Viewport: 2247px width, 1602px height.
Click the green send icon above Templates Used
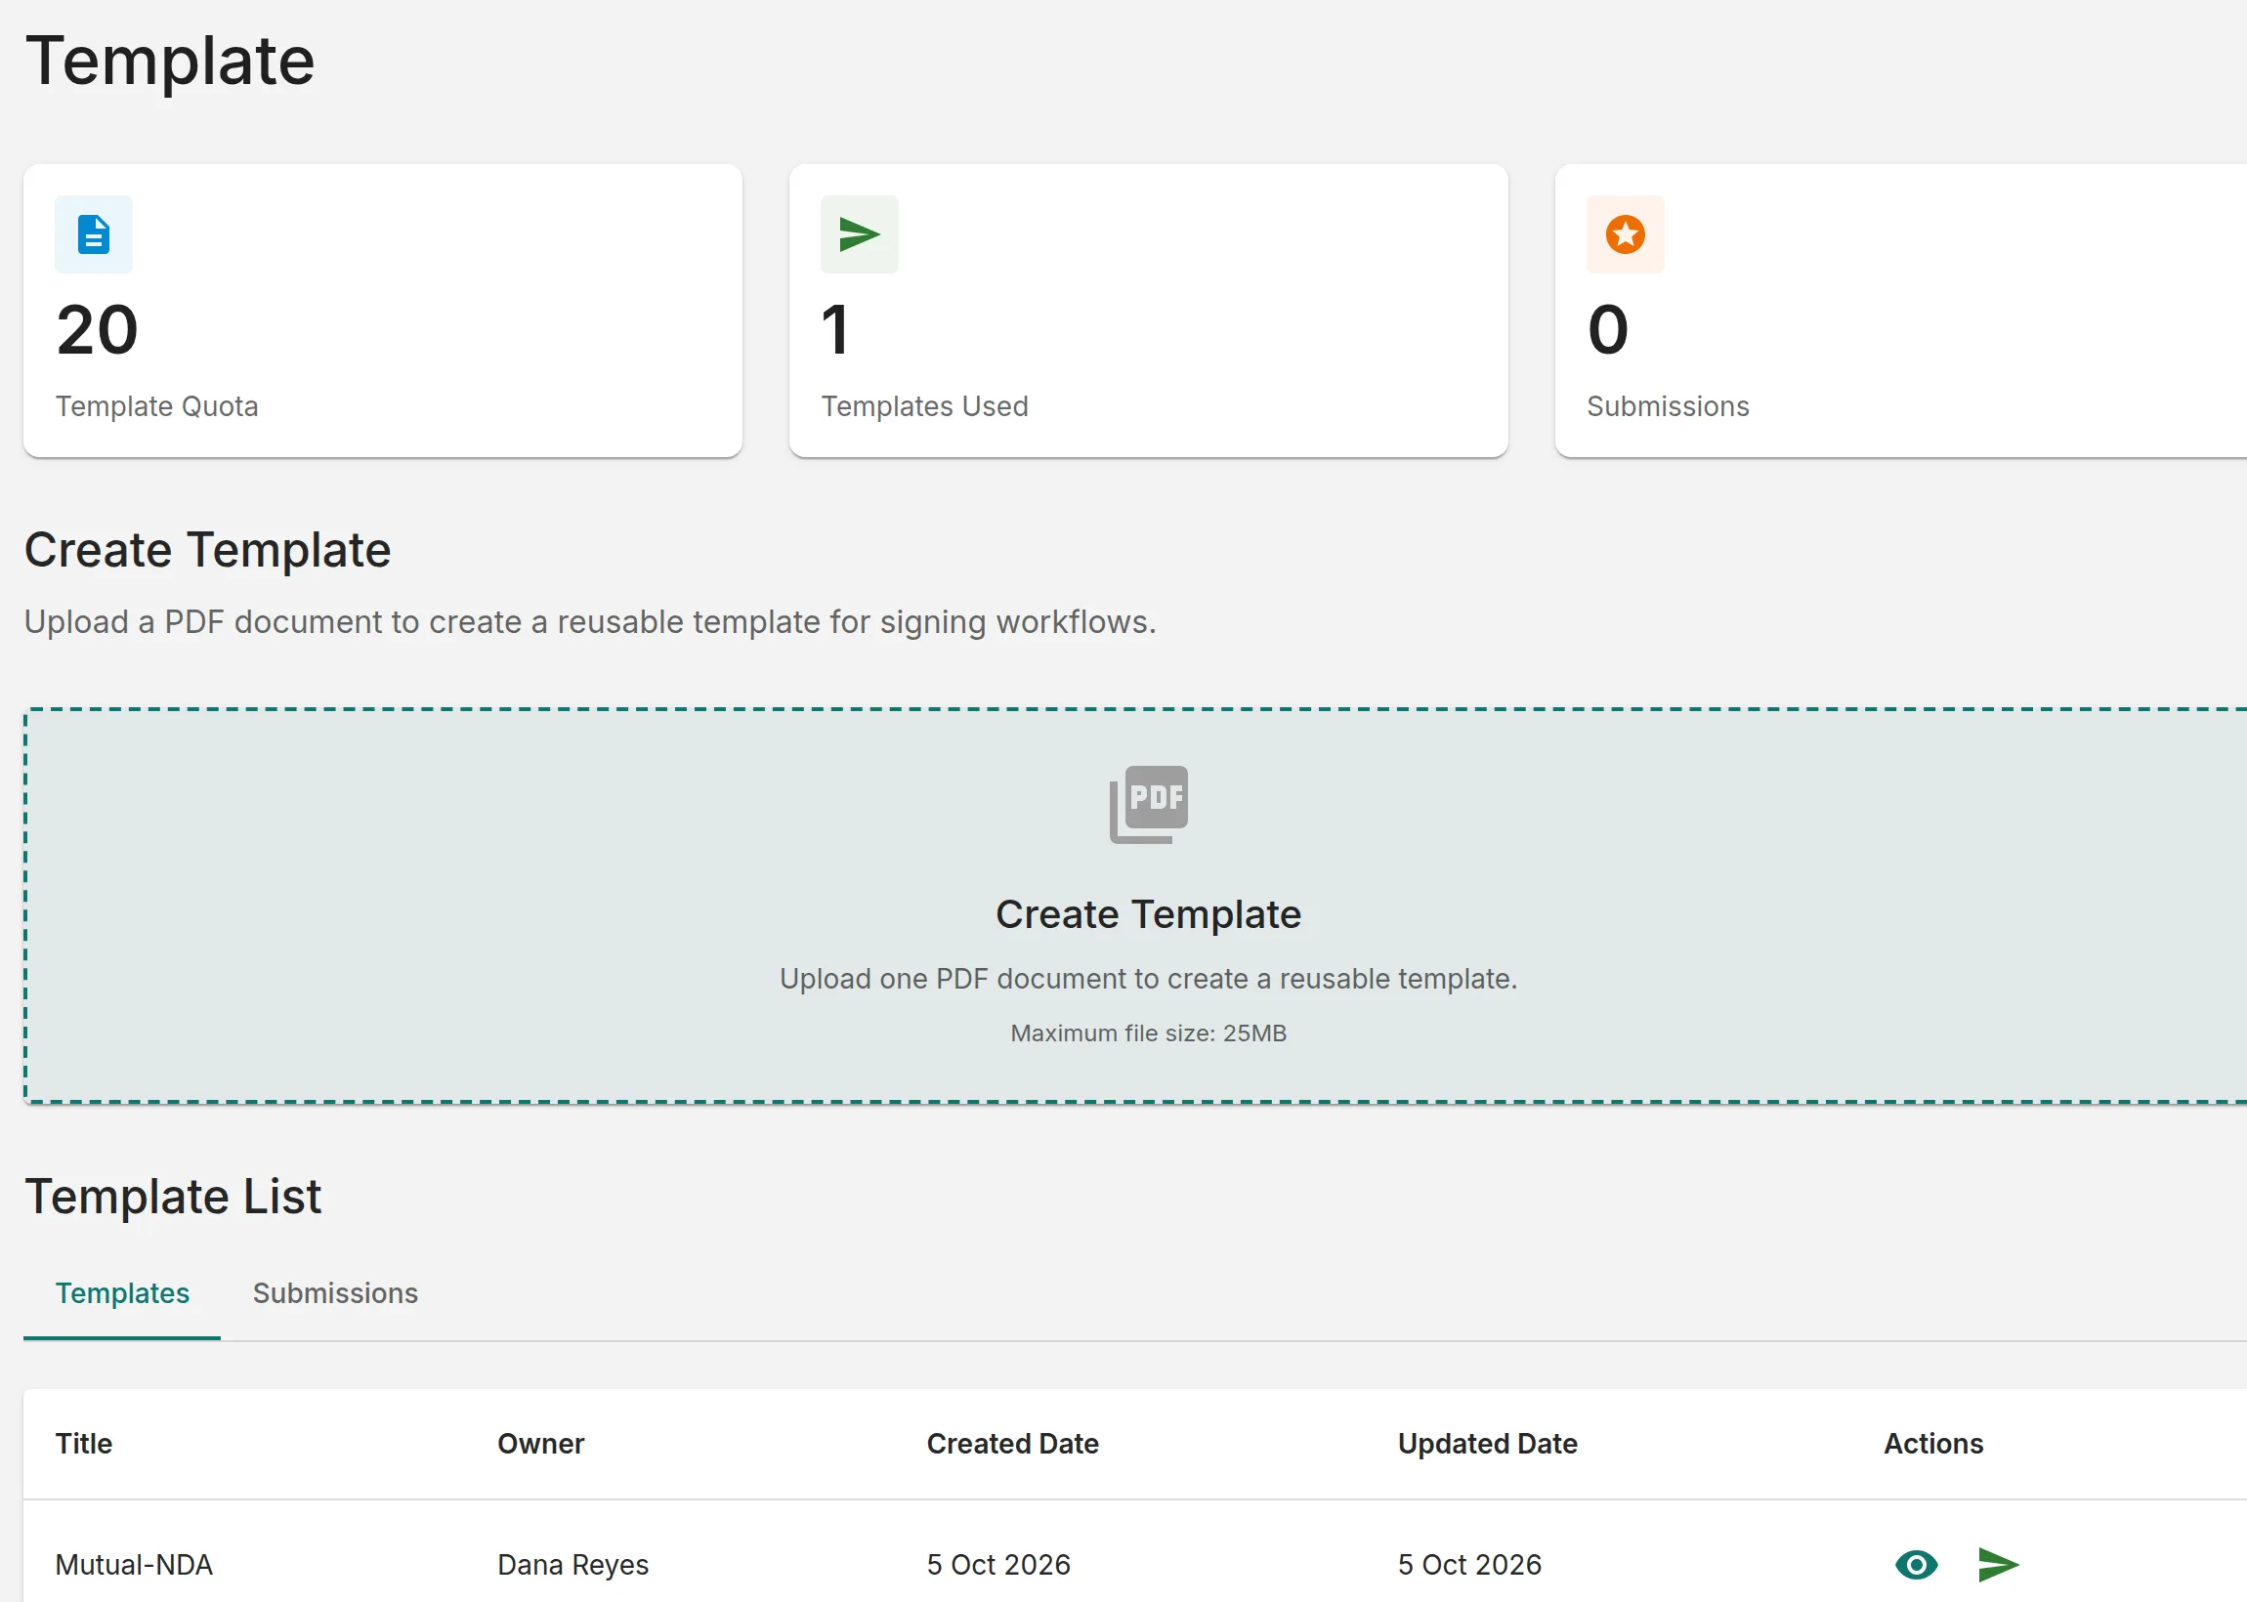coord(859,233)
